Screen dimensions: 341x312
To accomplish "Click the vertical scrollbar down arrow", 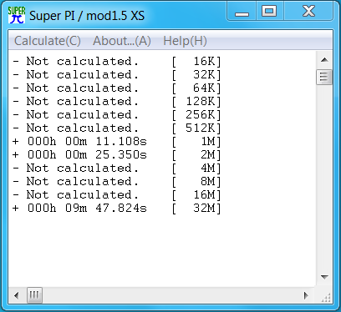I will 324,277.
